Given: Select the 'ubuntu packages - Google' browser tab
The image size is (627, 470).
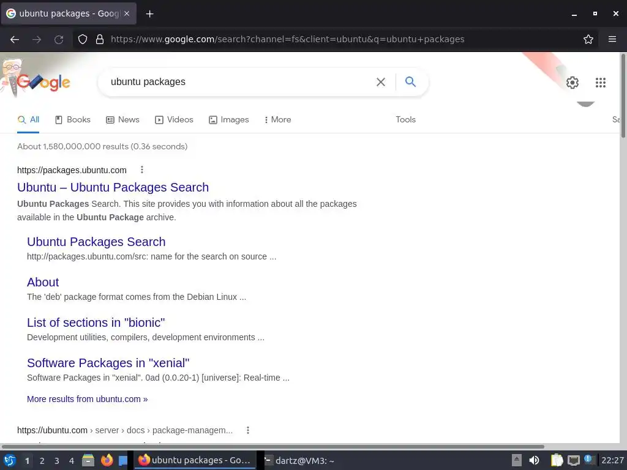Looking at the screenshot, I should (x=69, y=13).
